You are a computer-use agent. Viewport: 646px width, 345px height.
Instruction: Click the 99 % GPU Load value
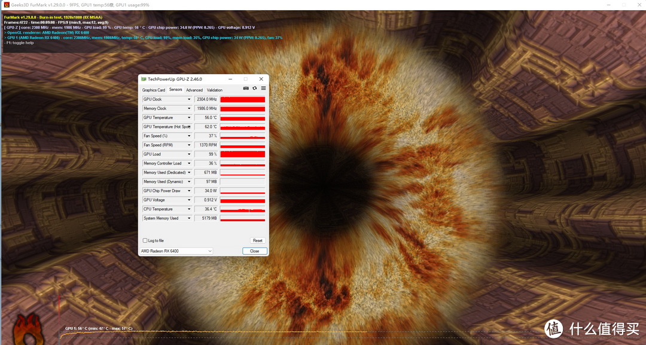point(206,154)
